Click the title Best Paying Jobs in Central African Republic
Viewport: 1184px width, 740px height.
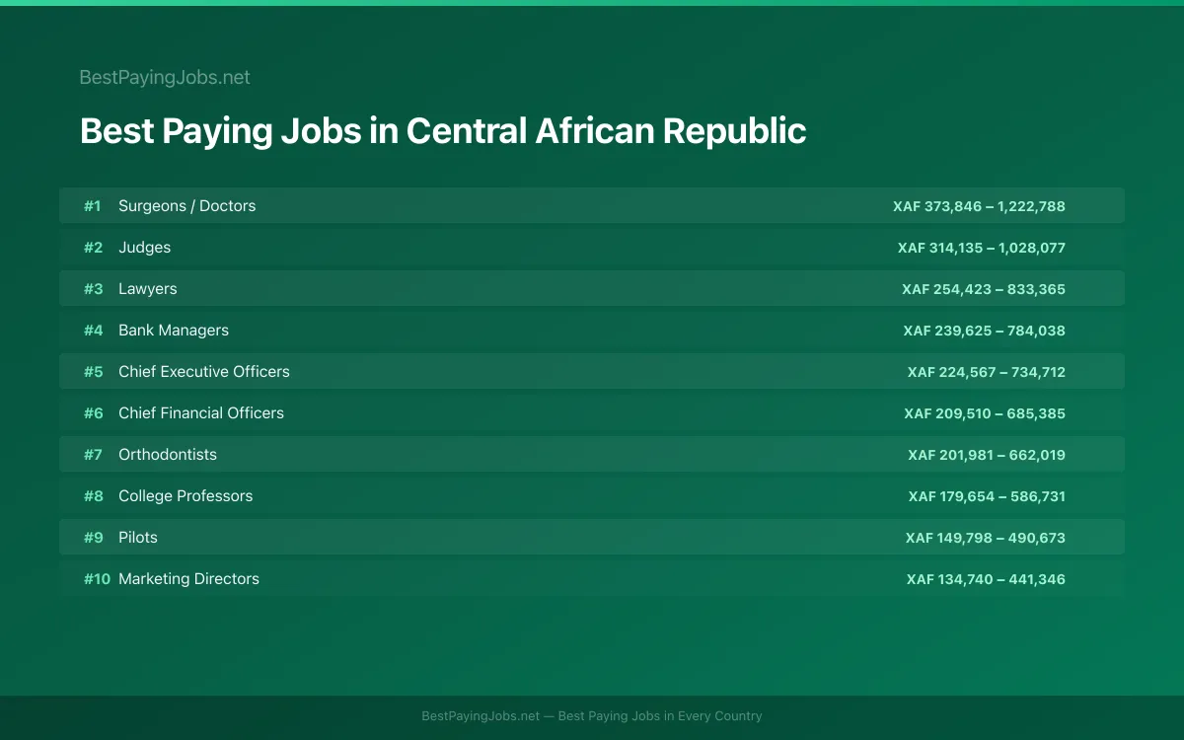(x=443, y=131)
